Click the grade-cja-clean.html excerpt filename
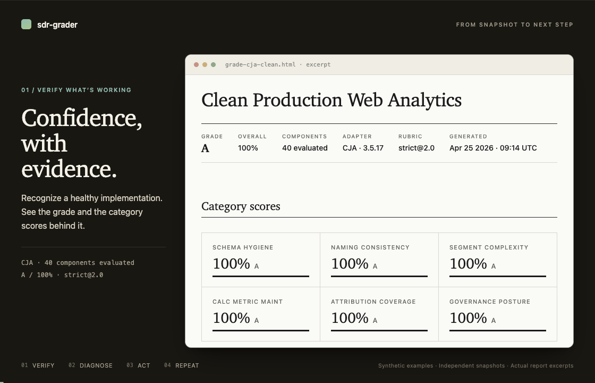Image resolution: width=595 pixels, height=383 pixels. coord(278,64)
